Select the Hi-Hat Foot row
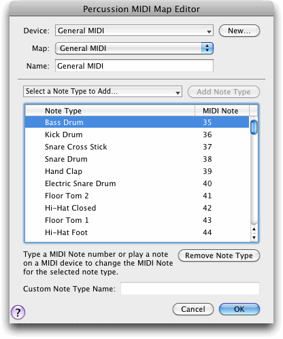Image resolution: width=283 pixels, height=339 pixels. pyautogui.click(x=137, y=232)
